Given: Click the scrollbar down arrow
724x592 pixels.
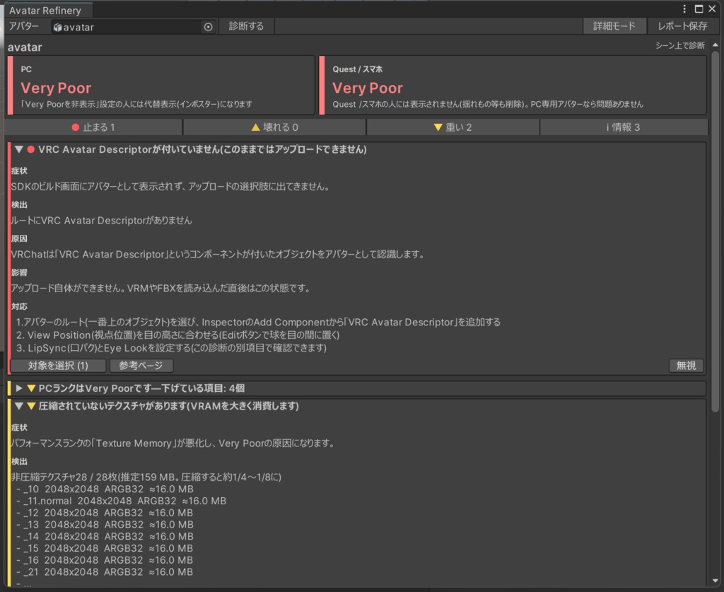Looking at the screenshot, I should [716, 581].
